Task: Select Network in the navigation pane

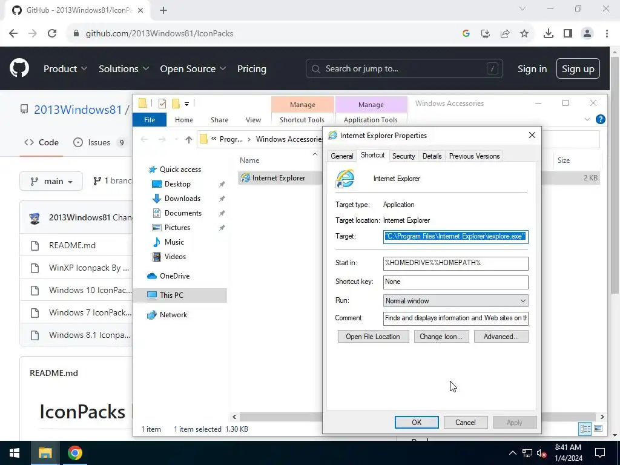Action: tap(174, 315)
